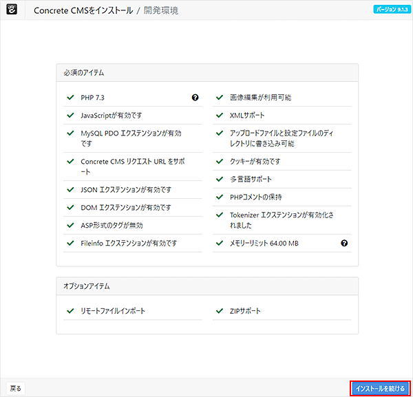This screenshot has width=413, height=397.
Task: Click checkmark beside クッキーが有効です
Action: click(220, 161)
